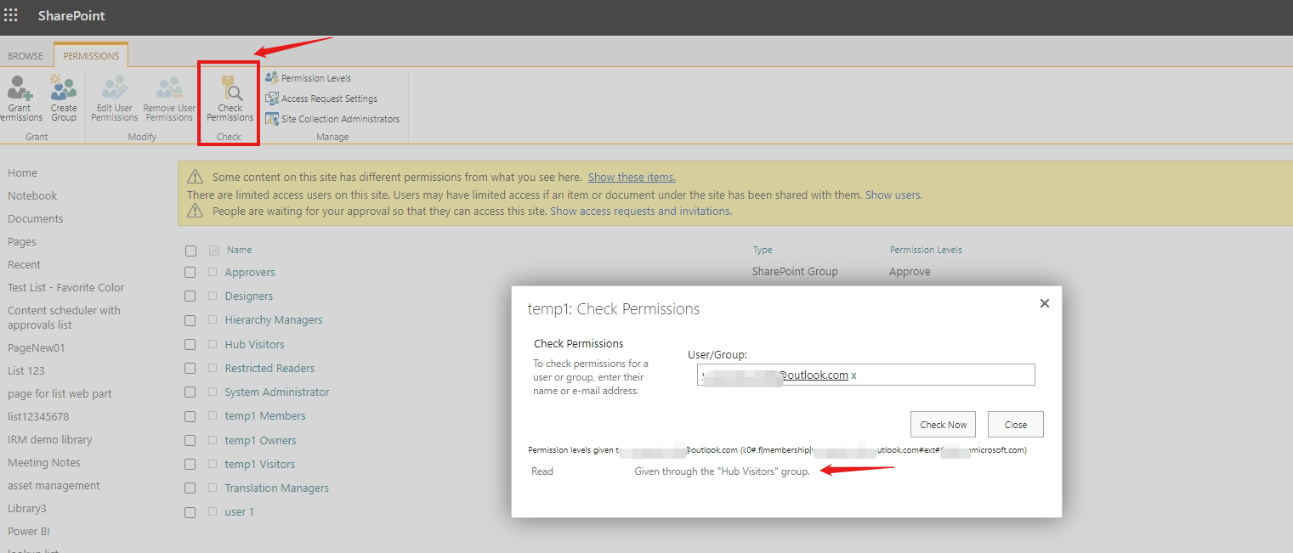Image resolution: width=1293 pixels, height=553 pixels.
Task: Check the box for temp1 Visitors row
Action: click(x=190, y=465)
